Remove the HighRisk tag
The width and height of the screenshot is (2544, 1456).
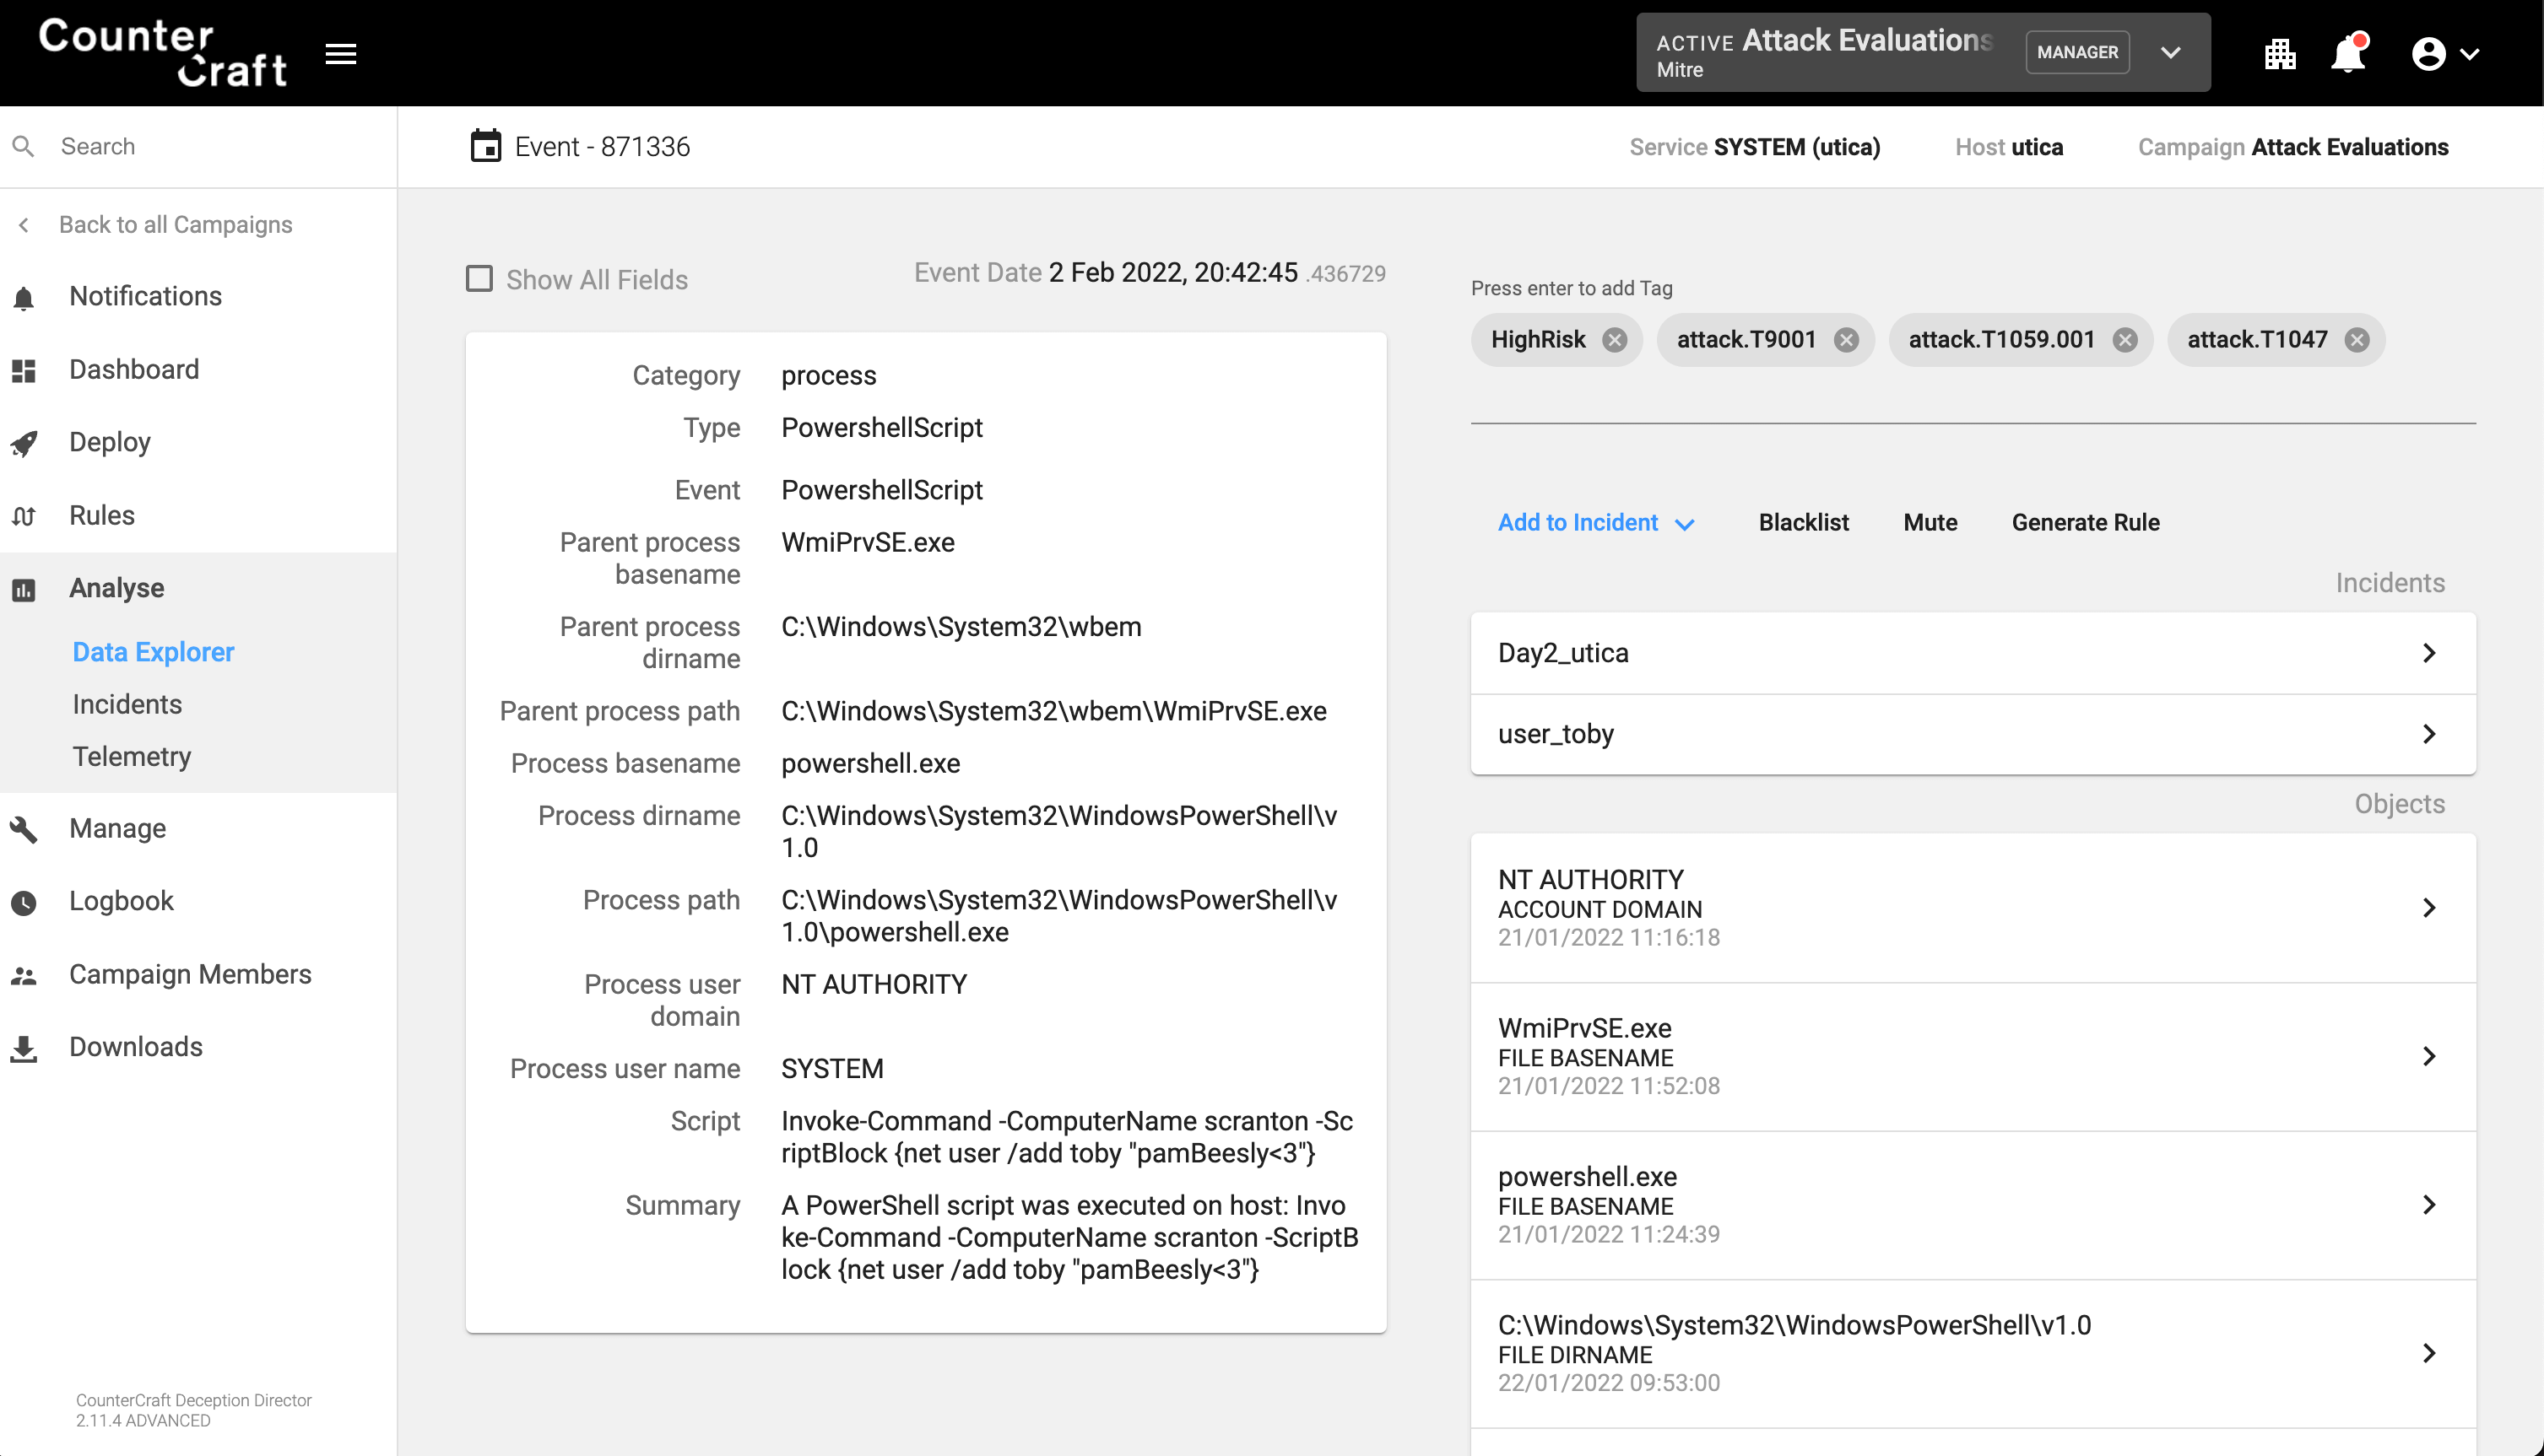pos(1615,340)
